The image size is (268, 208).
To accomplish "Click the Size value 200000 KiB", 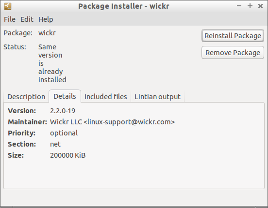I will point(67,155).
